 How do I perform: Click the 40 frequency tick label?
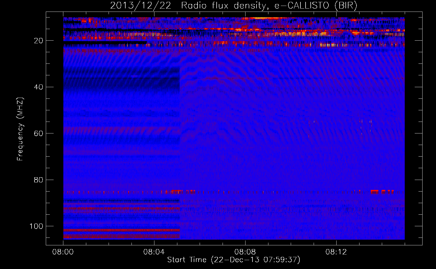[x=39, y=87]
